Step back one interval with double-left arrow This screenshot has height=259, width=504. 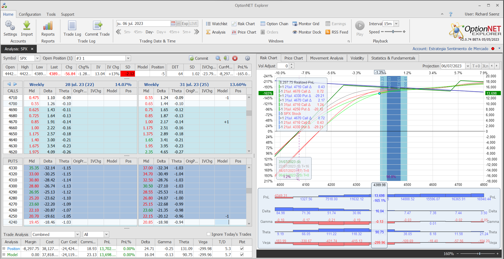pyautogui.click(x=119, y=32)
